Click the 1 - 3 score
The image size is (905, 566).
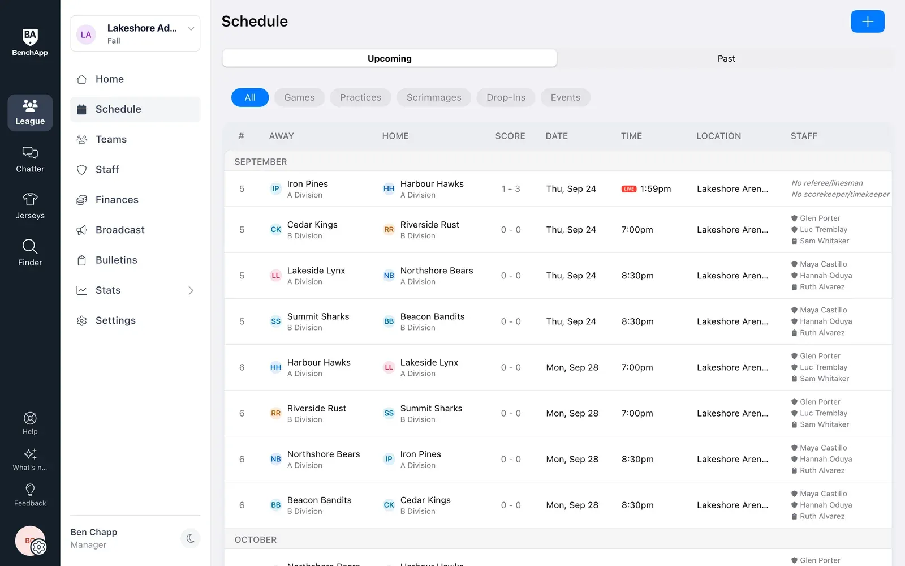click(x=511, y=189)
